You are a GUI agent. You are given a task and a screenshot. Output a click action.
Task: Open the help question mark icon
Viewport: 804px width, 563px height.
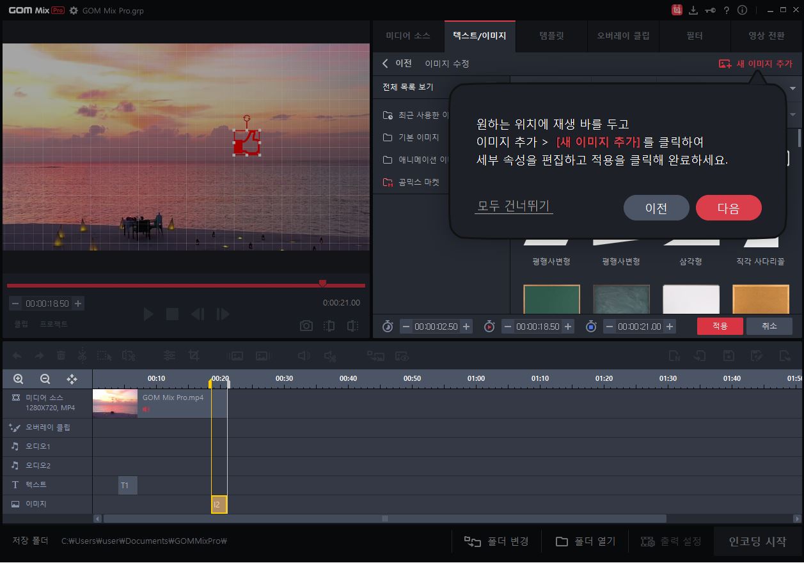tap(726, 10)
